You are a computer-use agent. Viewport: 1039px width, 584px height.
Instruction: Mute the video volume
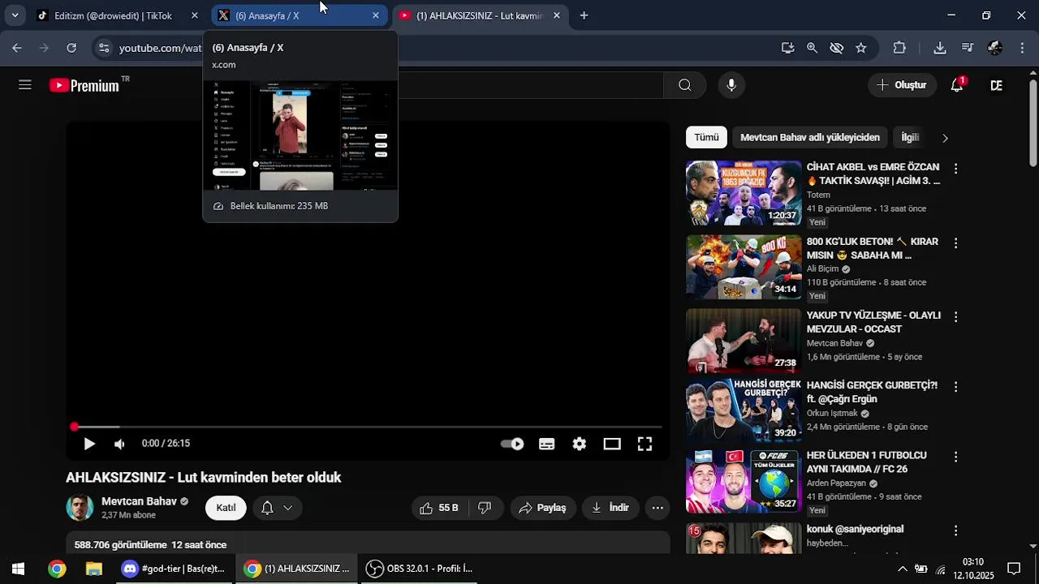(x=120, y=444)
